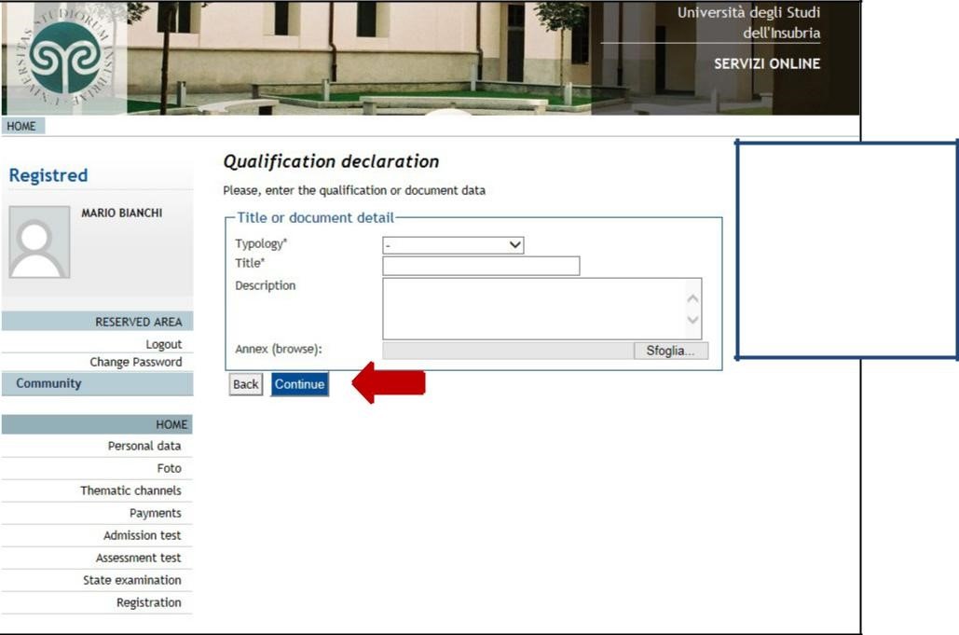Open the State examination link
Image resolution: width=959 pixels, height=635 pixels.
point(132,580)
